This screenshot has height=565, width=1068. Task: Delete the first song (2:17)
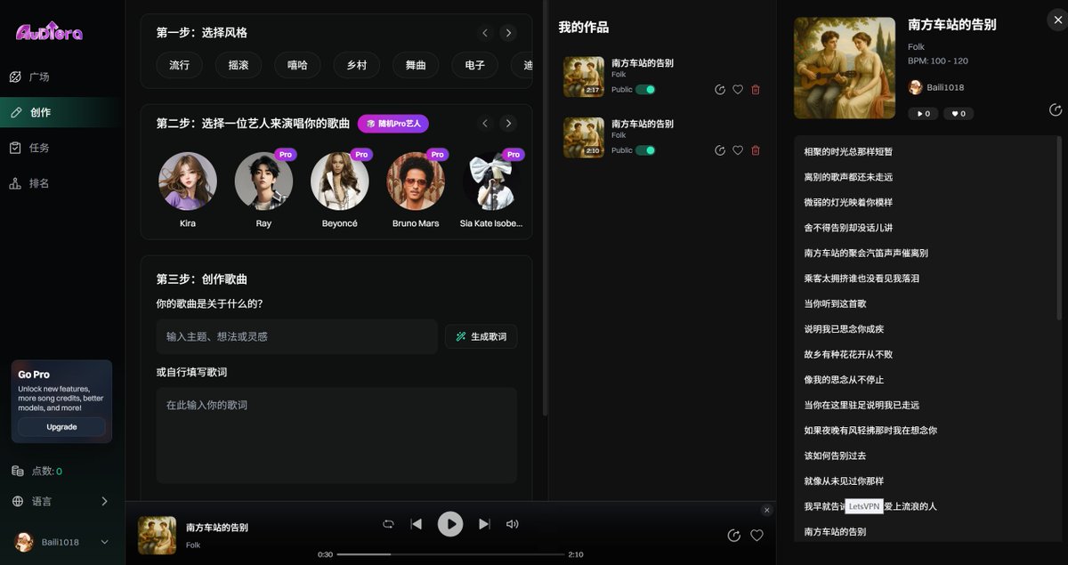(756, 90)
